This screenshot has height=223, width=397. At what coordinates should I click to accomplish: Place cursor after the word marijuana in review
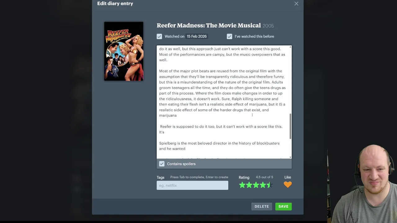(177, 116)
